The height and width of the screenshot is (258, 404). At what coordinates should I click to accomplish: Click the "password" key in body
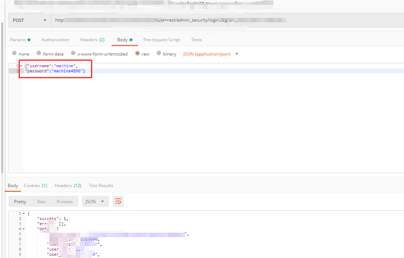(37, 71)
